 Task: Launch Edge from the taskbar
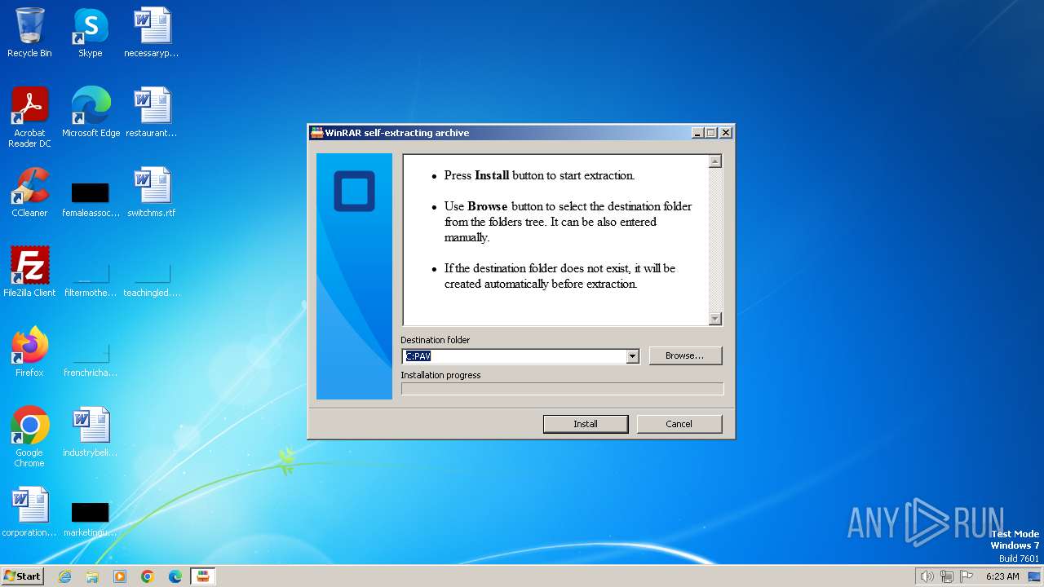click(x=175, y=576)
